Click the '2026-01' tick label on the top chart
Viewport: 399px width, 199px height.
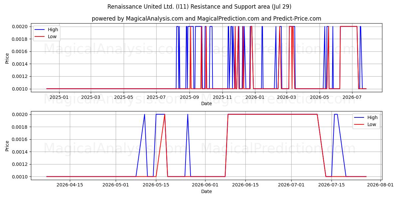click(255, 97)
